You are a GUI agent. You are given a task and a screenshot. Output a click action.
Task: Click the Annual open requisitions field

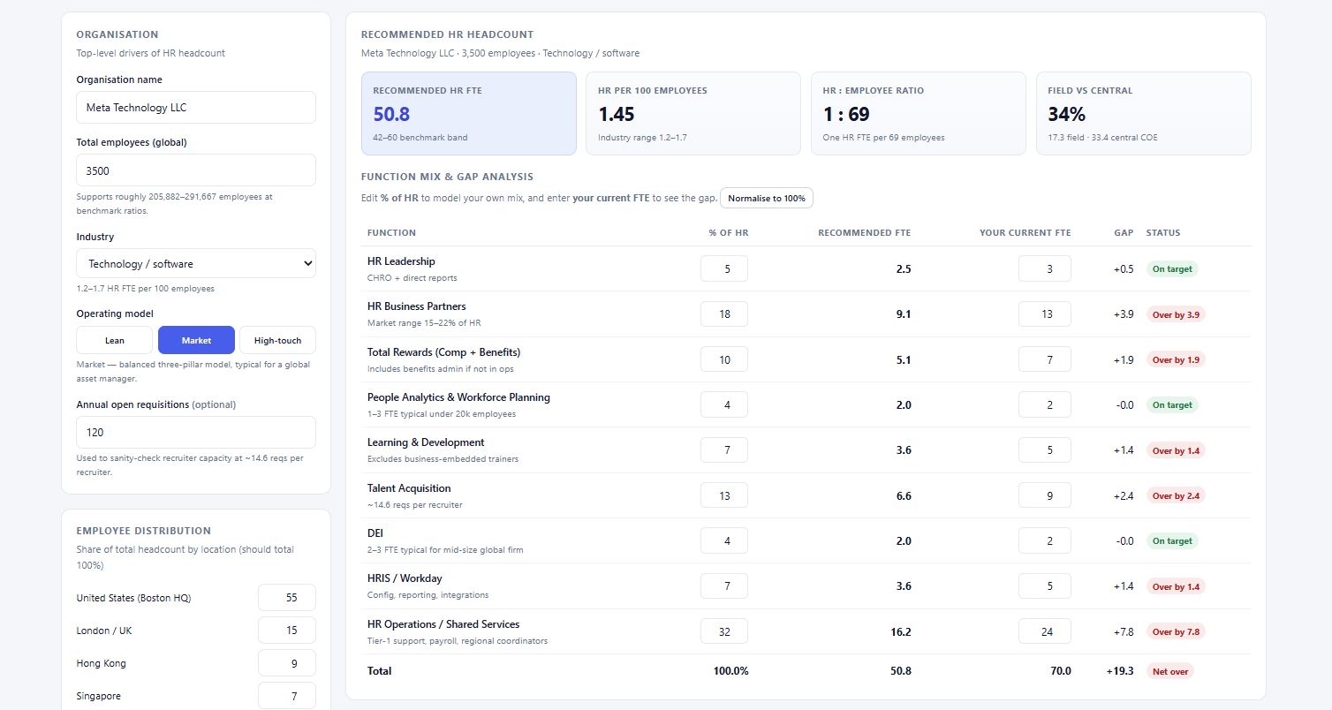click(196, 433)
